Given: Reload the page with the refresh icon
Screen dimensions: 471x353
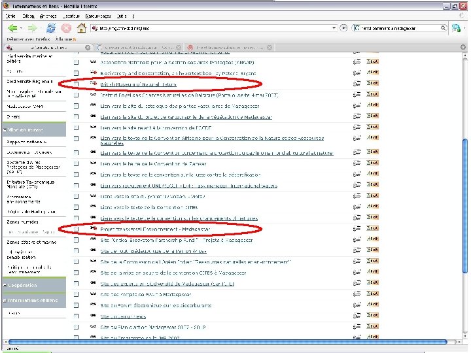Looking at the screenshot, I should (x=51, y=28).
